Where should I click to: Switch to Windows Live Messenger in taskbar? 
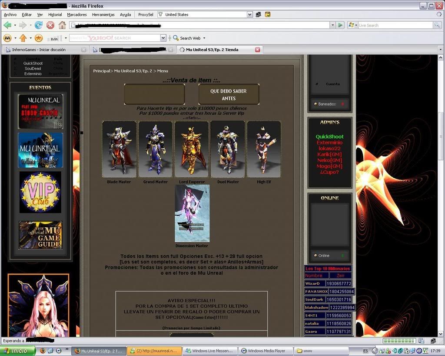coord(210,351)
